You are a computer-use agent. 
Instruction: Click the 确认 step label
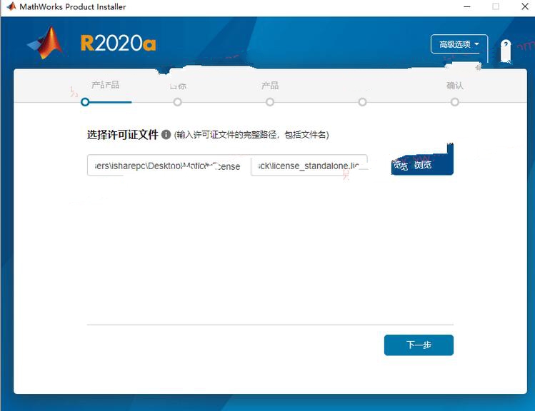pyautogui.click(x=455, y=86)
